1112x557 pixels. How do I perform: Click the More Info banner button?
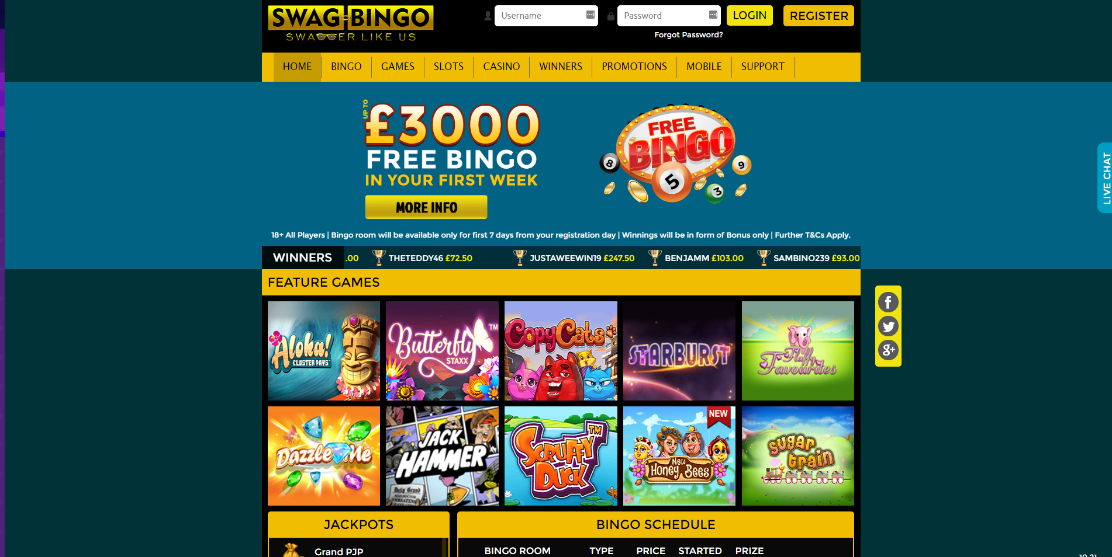pos(426,207)
